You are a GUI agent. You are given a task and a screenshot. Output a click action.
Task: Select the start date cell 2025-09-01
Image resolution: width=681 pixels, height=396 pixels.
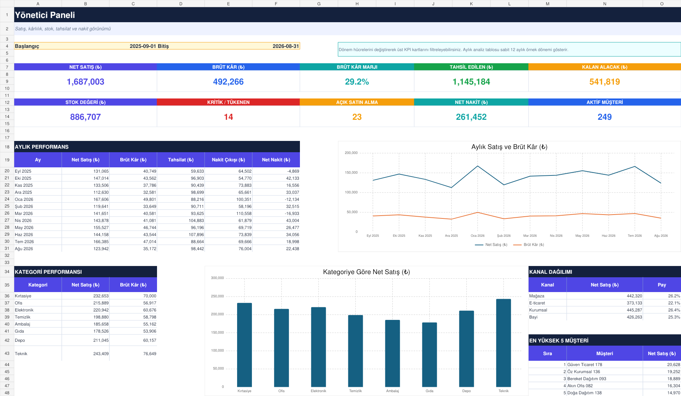point(133,46)
